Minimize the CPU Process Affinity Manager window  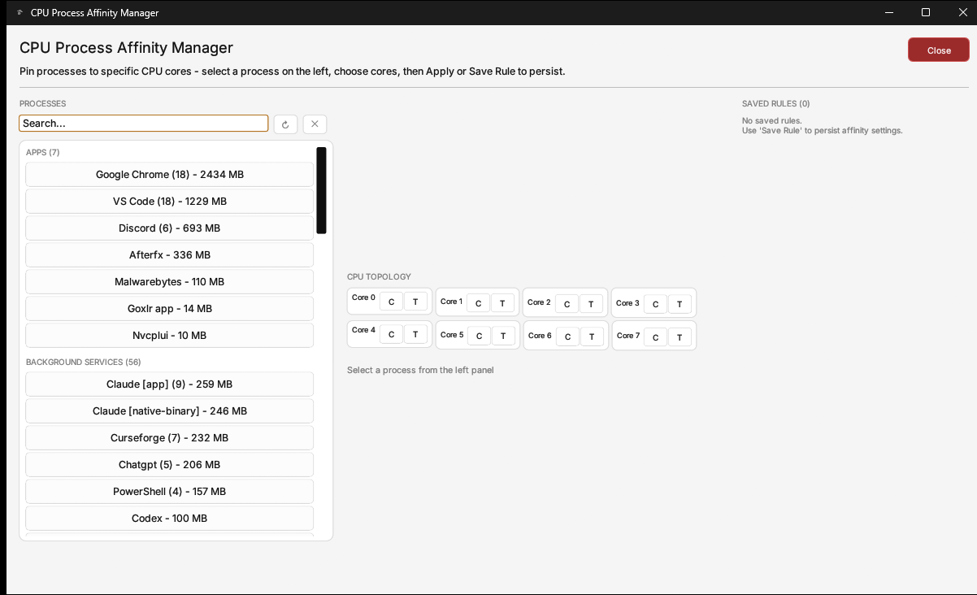coord(889,12)
